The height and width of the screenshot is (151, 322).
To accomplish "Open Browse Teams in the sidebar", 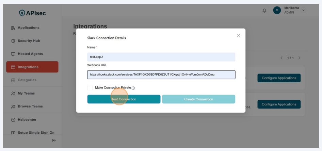I will point(30,106).
